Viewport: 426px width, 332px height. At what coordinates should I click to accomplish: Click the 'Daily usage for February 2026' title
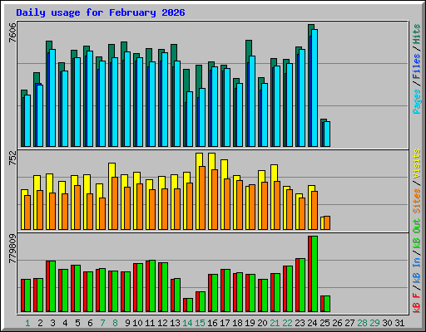(101, 12)
